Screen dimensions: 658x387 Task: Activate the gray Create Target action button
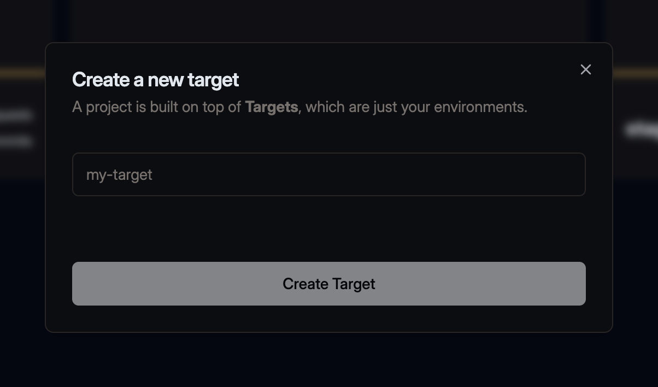point(328,283)
